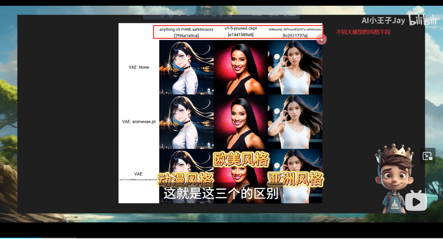Click the text v1-5-pruned.ckpt
443x239 pixels.
(x=241, y=28)
